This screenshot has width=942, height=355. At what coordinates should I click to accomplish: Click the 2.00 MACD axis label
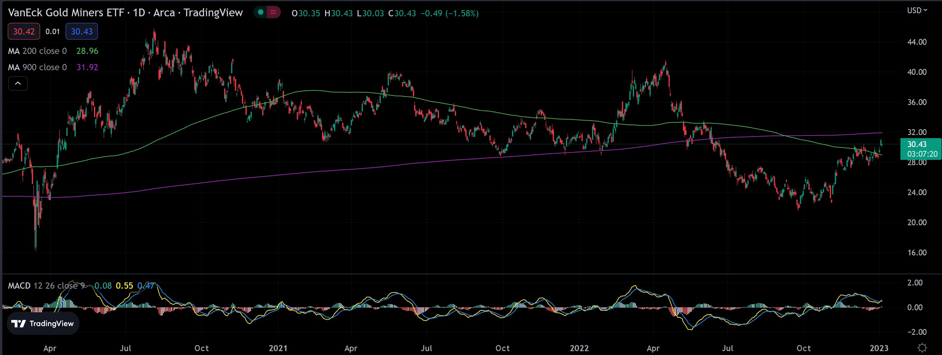click(x=915, y=282)
